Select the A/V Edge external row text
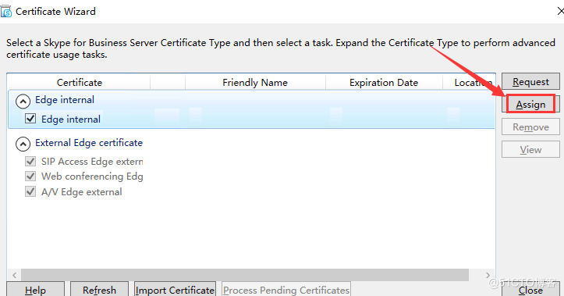Screen dimensions: 564x296 pos(82,192)
